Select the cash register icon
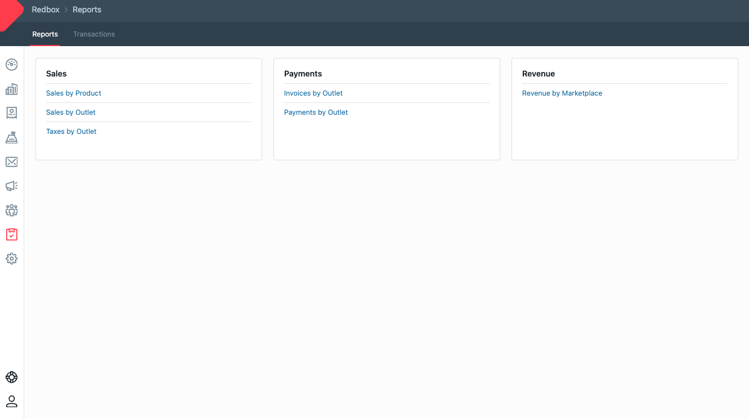This screenshot has width=749, height=419. [11, 138]
